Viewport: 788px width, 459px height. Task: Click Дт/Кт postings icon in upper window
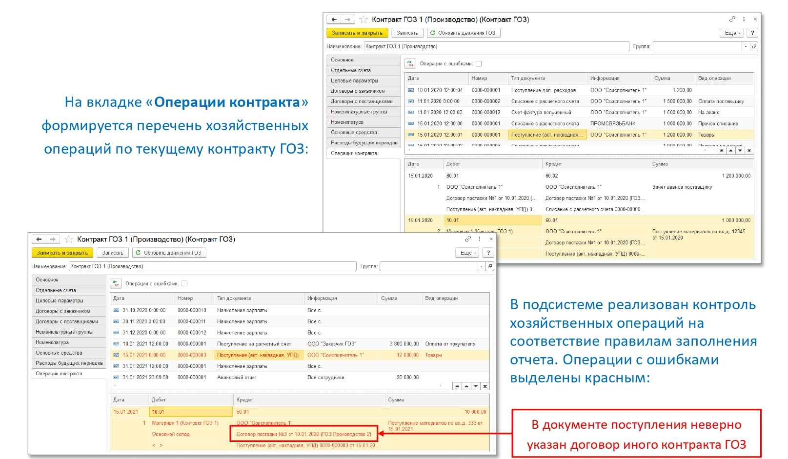pos(410,63)
